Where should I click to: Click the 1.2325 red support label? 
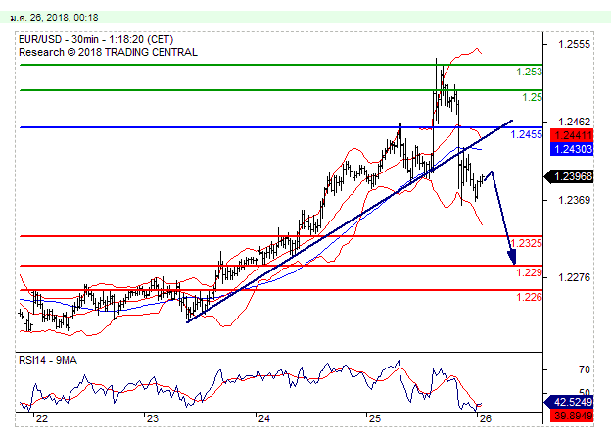pos(526,243)
